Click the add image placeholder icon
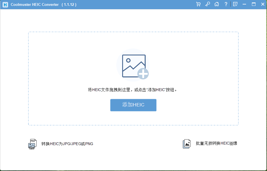Screen dimensions: 267x171 point(133,65)
